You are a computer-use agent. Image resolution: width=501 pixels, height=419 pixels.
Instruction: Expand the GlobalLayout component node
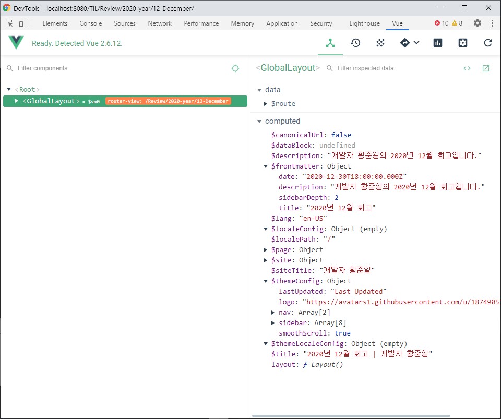point(17,101)
